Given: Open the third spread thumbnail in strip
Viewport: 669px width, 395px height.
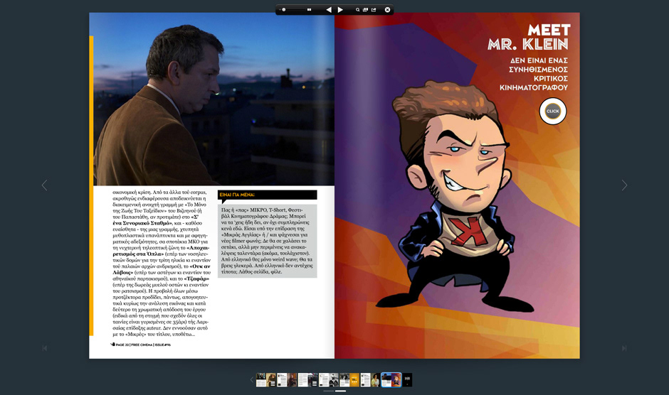Looking at the screenshot, I should coord(307,379).
